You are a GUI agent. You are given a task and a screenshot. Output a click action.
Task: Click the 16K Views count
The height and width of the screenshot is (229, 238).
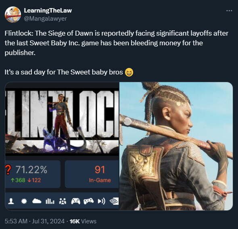click(x=83, y=221)
